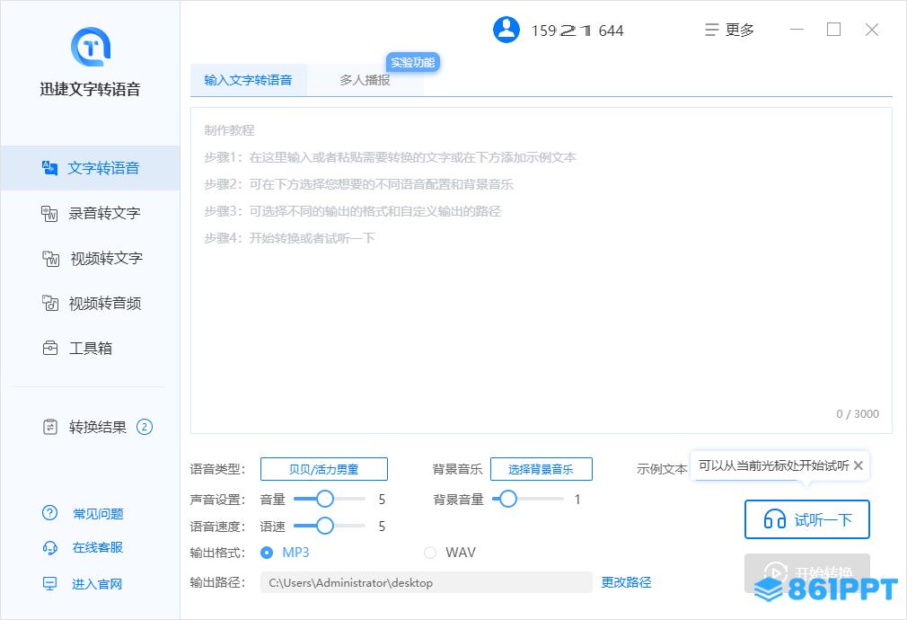Open the 选择背景音乐 selector

point(542,469)
